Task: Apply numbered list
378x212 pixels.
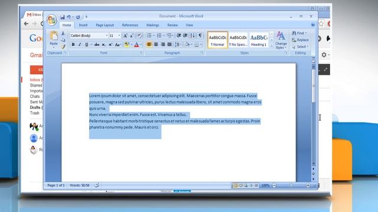Action: coord(159,35)
